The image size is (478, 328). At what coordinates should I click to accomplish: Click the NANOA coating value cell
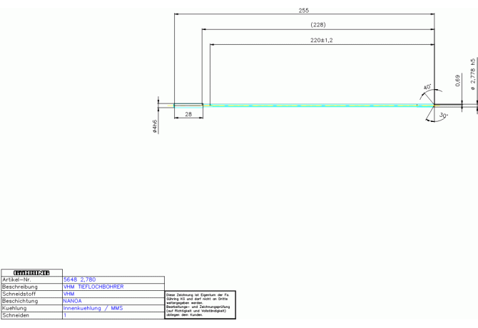(73, 301)
